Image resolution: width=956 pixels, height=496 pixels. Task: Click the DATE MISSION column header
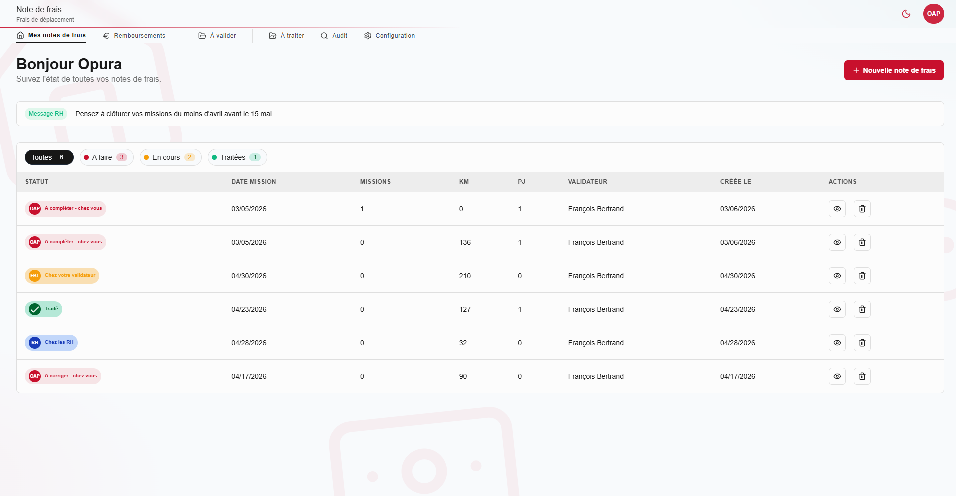(254, 182)
